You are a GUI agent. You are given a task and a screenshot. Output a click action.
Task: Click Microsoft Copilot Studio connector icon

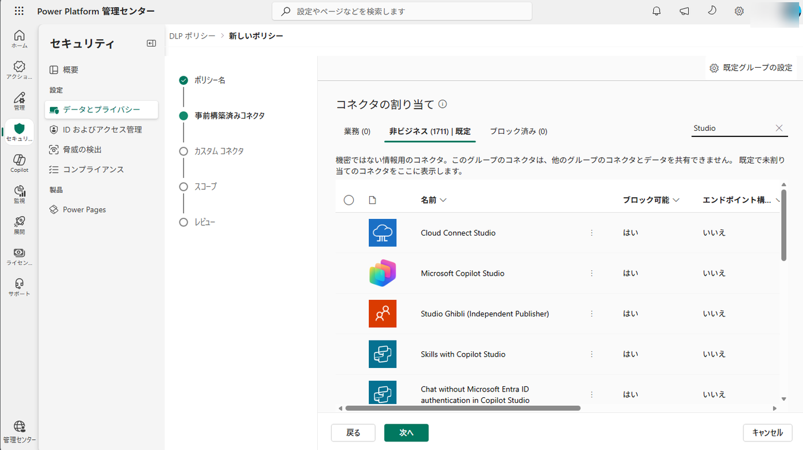[383, 273]
